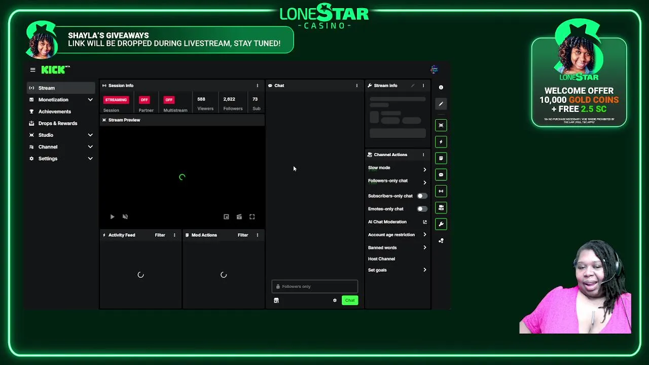Open Mod Actions three-dot options
649x365 pixels.
coord(257,235)
